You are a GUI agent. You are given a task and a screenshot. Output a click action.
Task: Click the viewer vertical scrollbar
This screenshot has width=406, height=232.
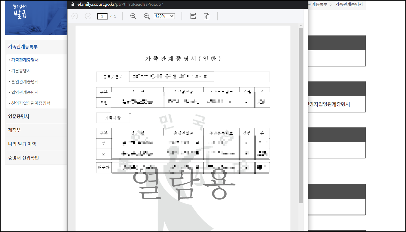click(301, 116)
